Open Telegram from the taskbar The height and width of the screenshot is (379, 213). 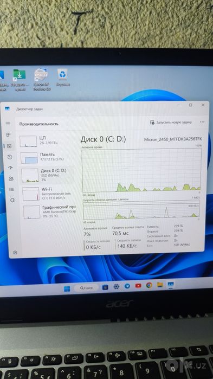tap(127, 286)
